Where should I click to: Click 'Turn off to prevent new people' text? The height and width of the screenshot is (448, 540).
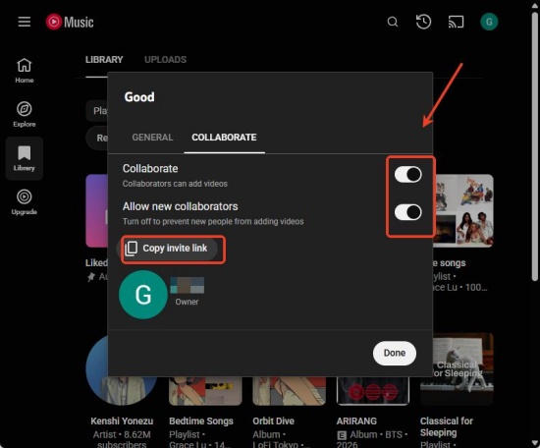213,222
